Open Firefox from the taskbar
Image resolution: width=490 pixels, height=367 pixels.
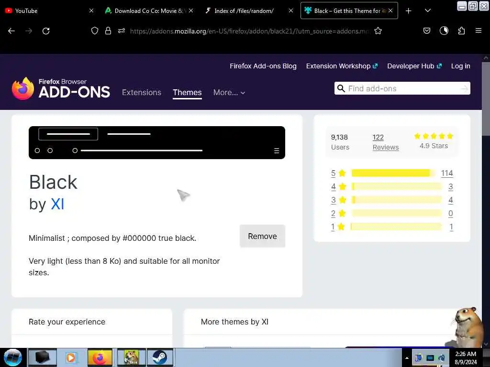pyautogui.click(x=100, y=357)
